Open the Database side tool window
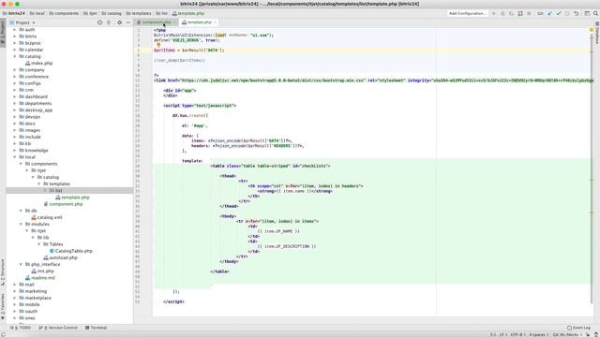The image size is (600, 337). (597, 34)
